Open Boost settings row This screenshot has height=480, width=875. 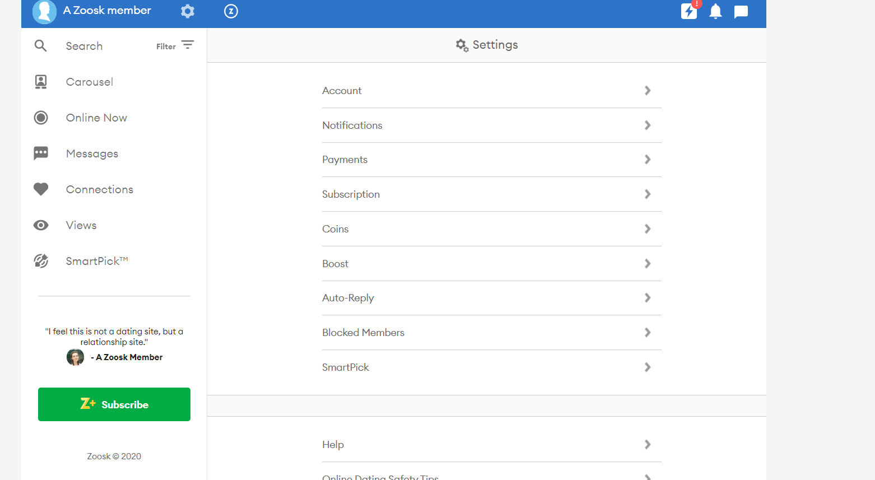(492, 264)
